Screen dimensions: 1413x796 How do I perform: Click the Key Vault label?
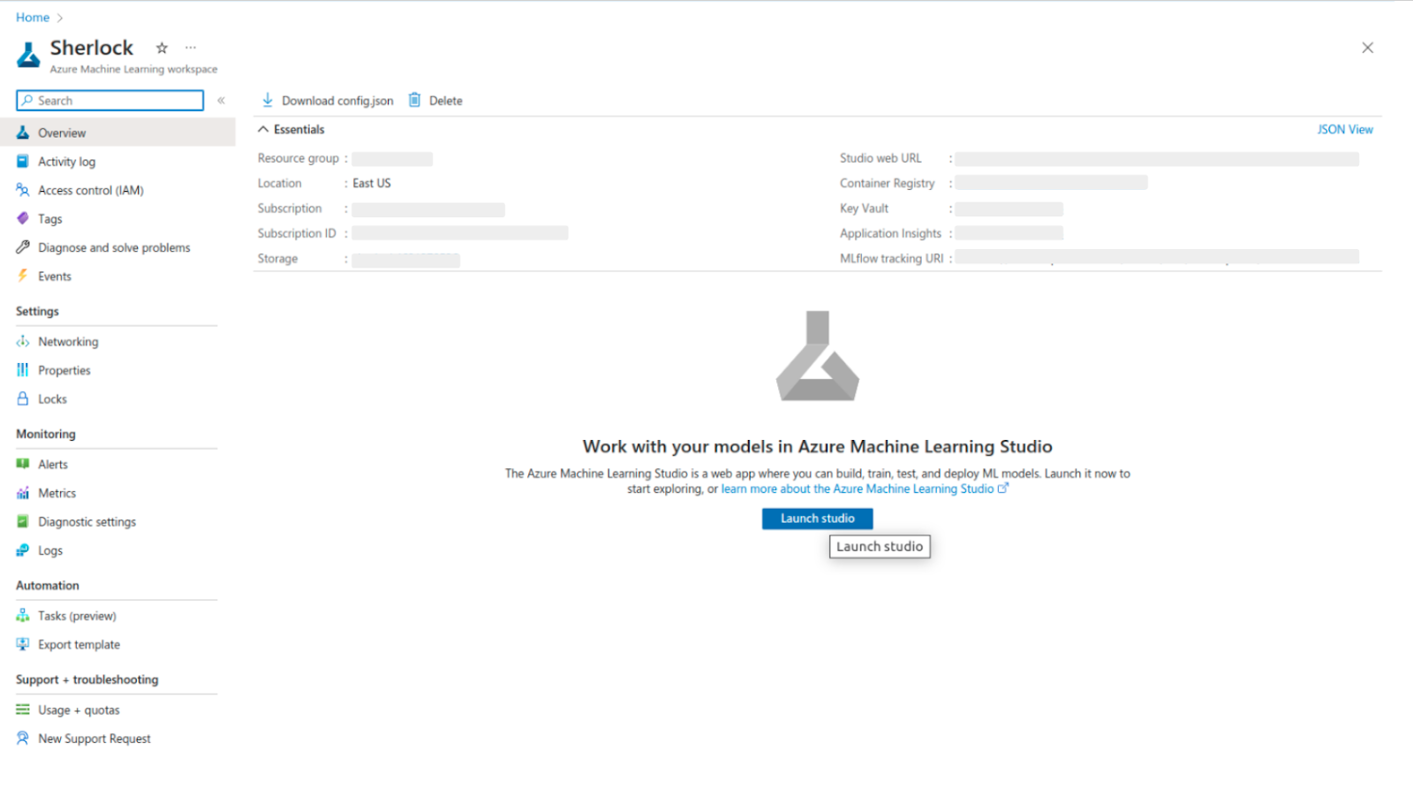coord(864,208)
